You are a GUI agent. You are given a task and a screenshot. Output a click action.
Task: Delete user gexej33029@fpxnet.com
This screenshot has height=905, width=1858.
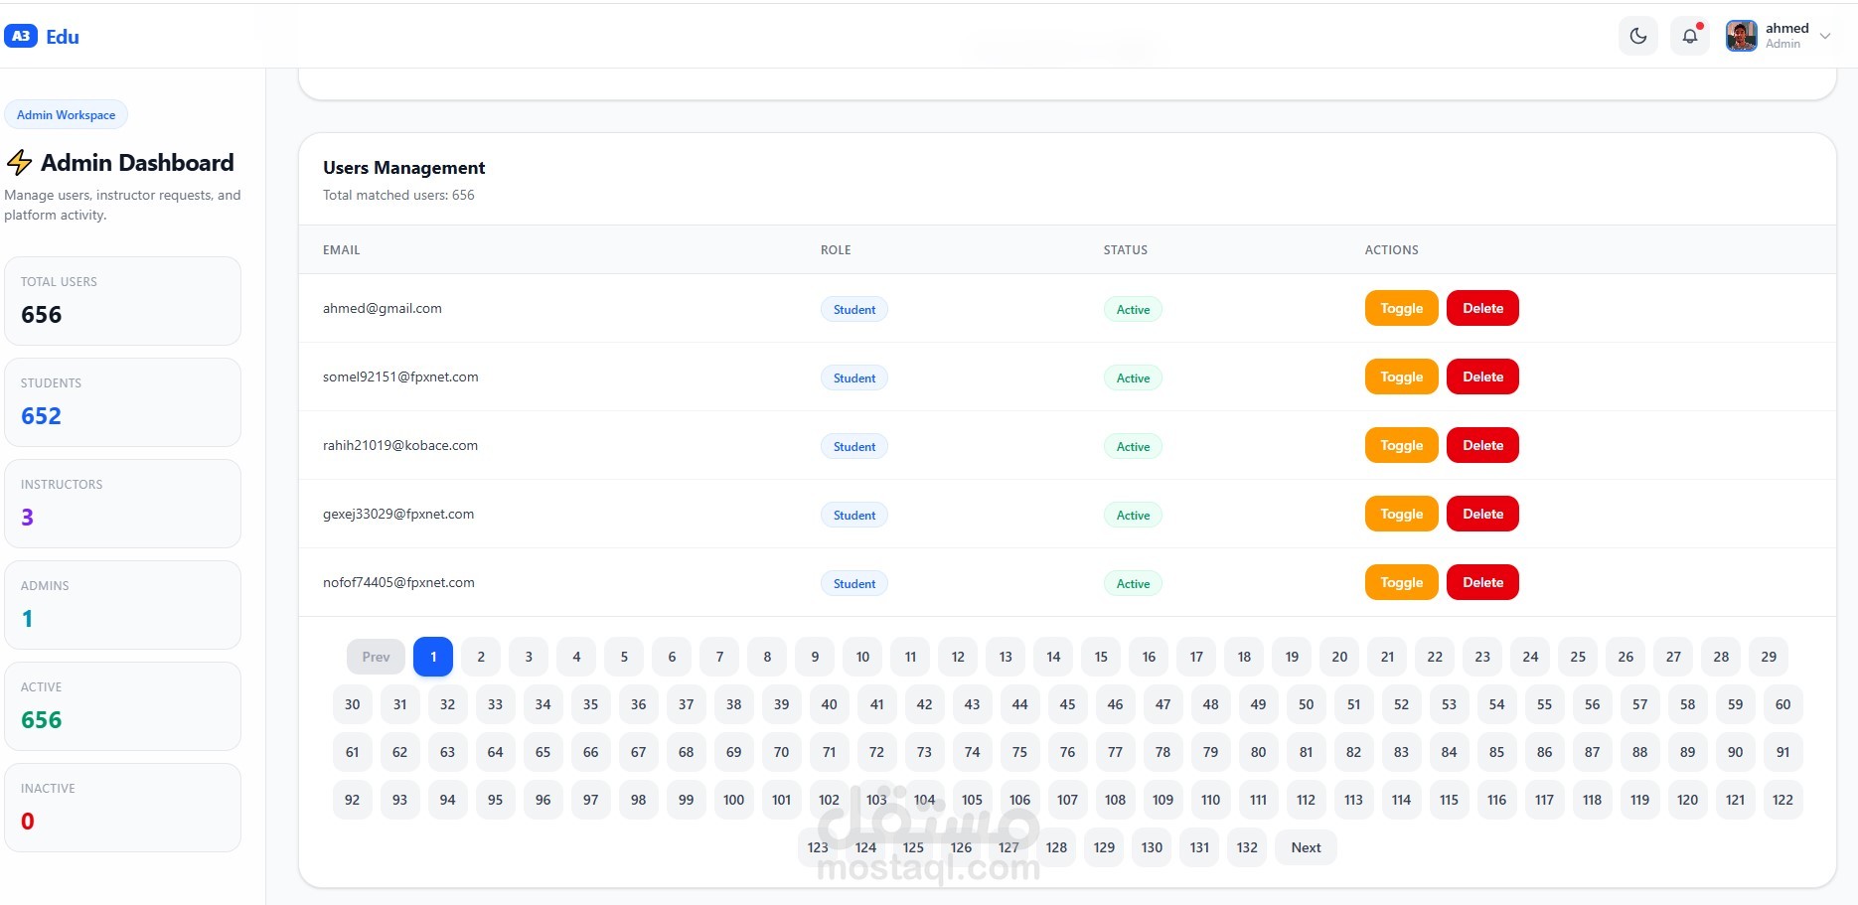(x=1482, y=514)
